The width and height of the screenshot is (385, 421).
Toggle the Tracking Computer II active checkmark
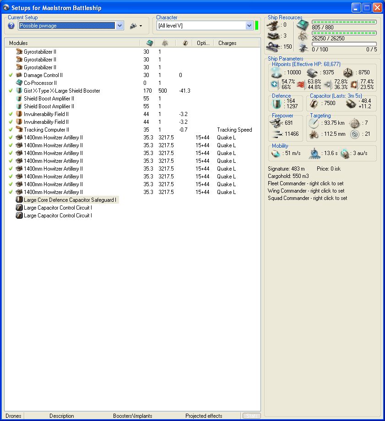(11, 129)
